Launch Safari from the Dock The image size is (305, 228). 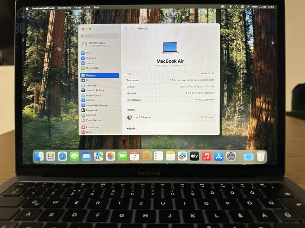(x=62, y=156)
